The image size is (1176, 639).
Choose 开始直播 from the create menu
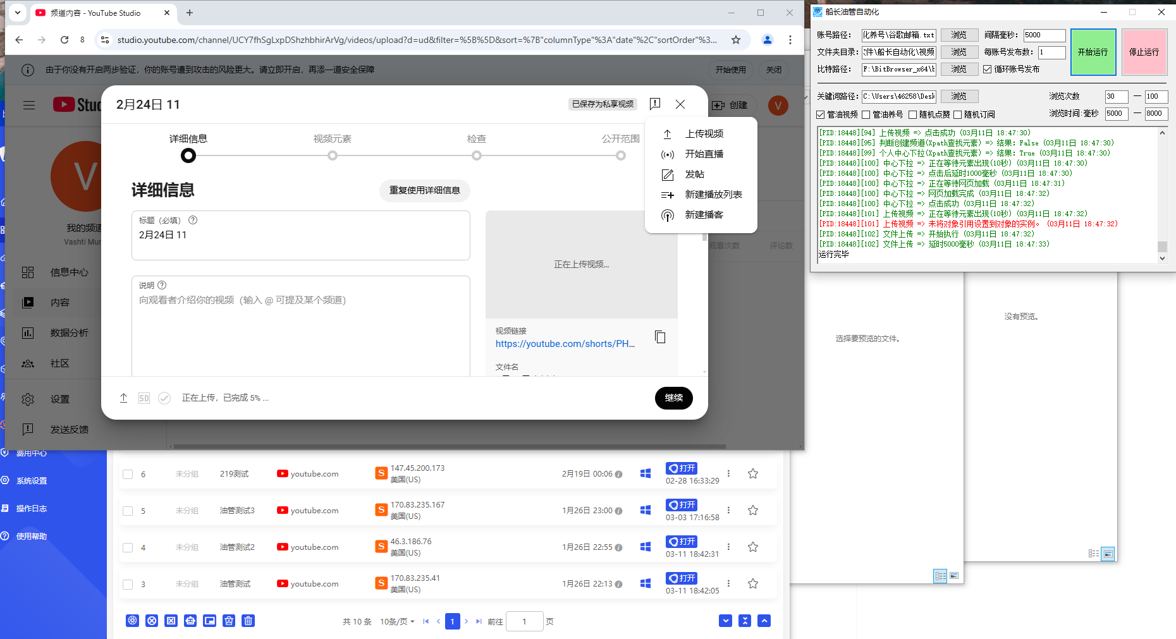701,154
